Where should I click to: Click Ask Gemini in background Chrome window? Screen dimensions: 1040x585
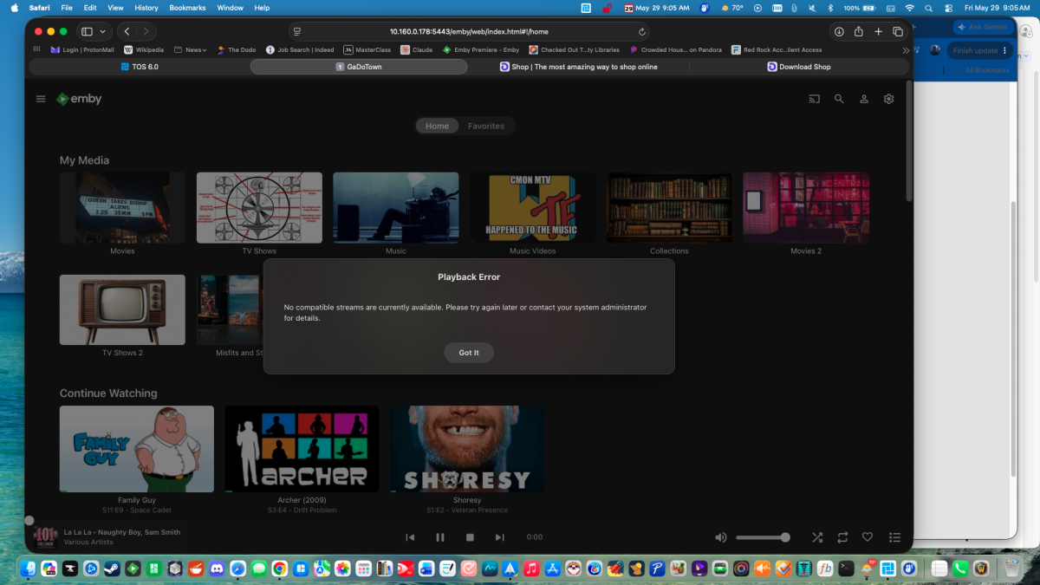click(983, 27)
